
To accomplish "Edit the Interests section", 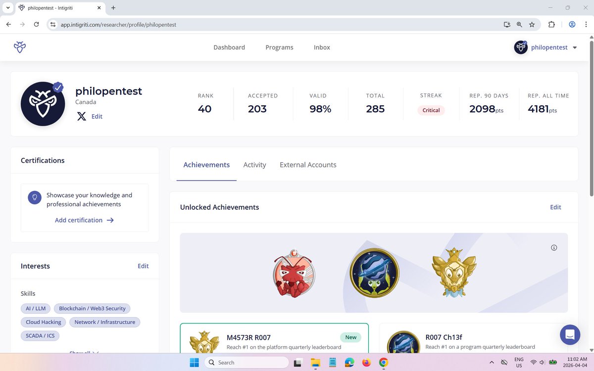I will point(143,266).
